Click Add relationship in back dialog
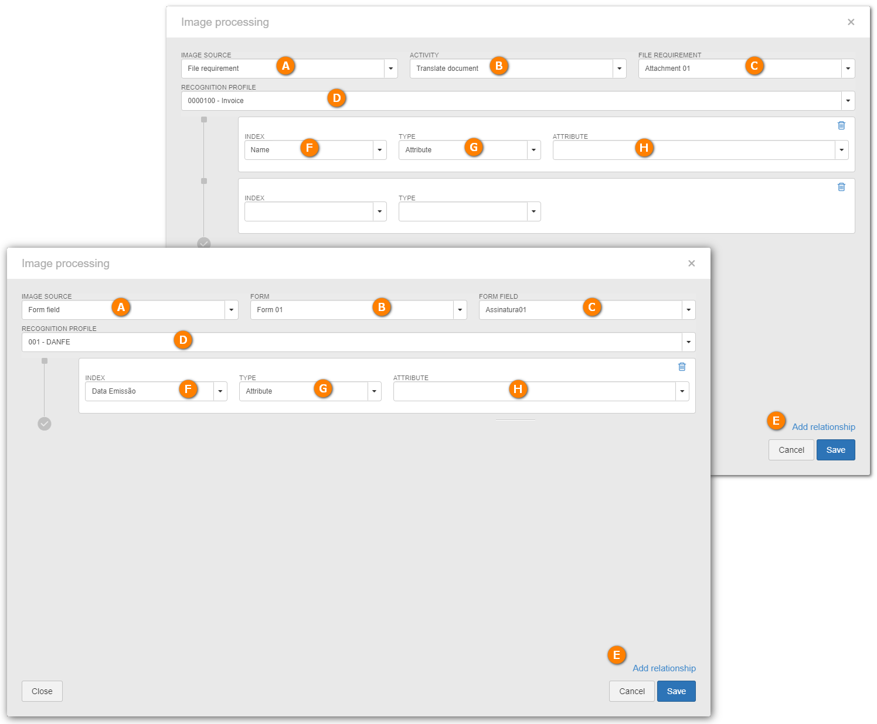877x724 pixels. click(x=823, y=427)
